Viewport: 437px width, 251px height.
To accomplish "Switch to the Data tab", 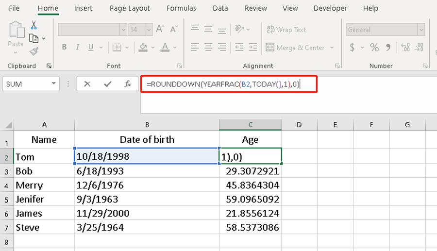I will point(220,8).
